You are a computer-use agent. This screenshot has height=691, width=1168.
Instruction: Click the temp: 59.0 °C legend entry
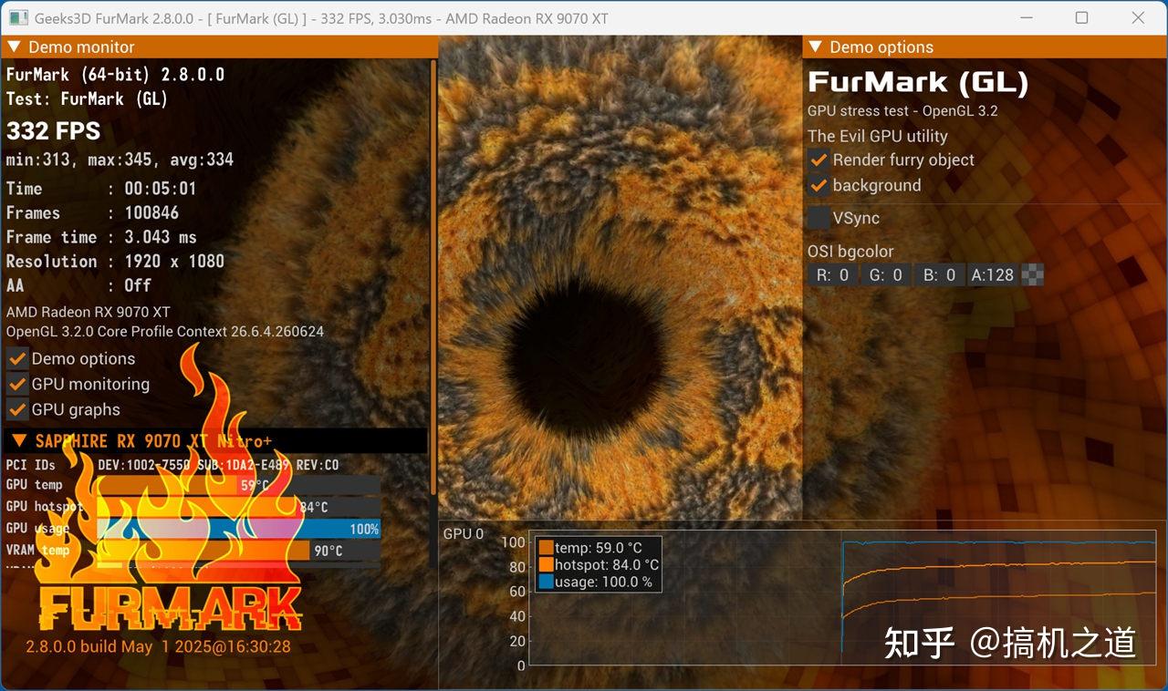pyautogui.click(x=590, y=548)
